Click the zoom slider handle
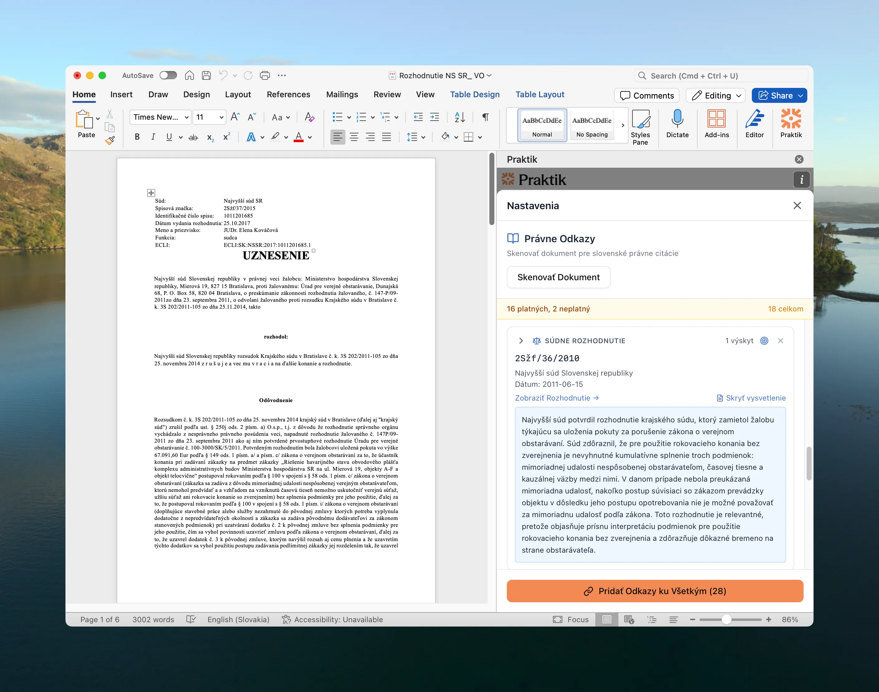The width and height of the screenshot is (879, 692). pyautogui.click(x=726, y=619)
